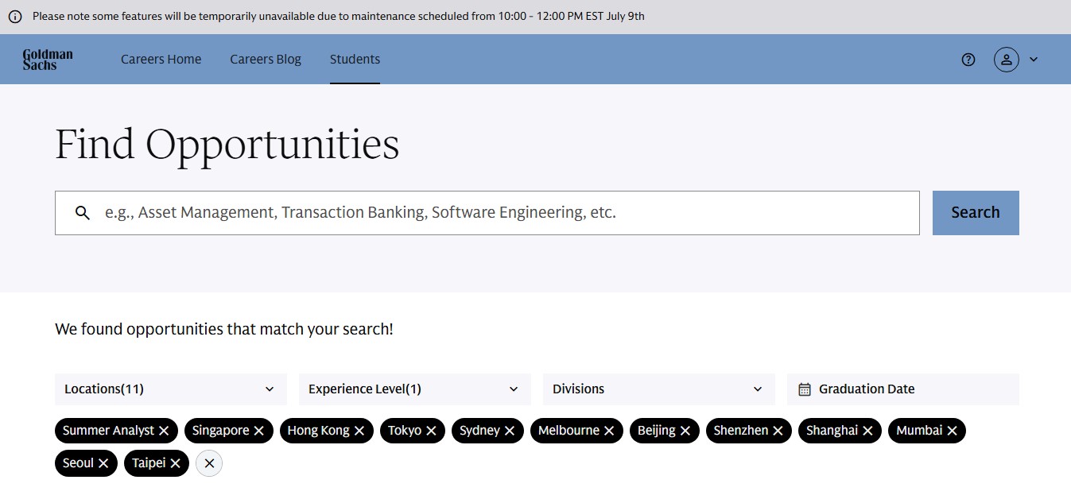Remove the Shenzhen filter chip
This screenshot has width=1071, height=503.
778,431
